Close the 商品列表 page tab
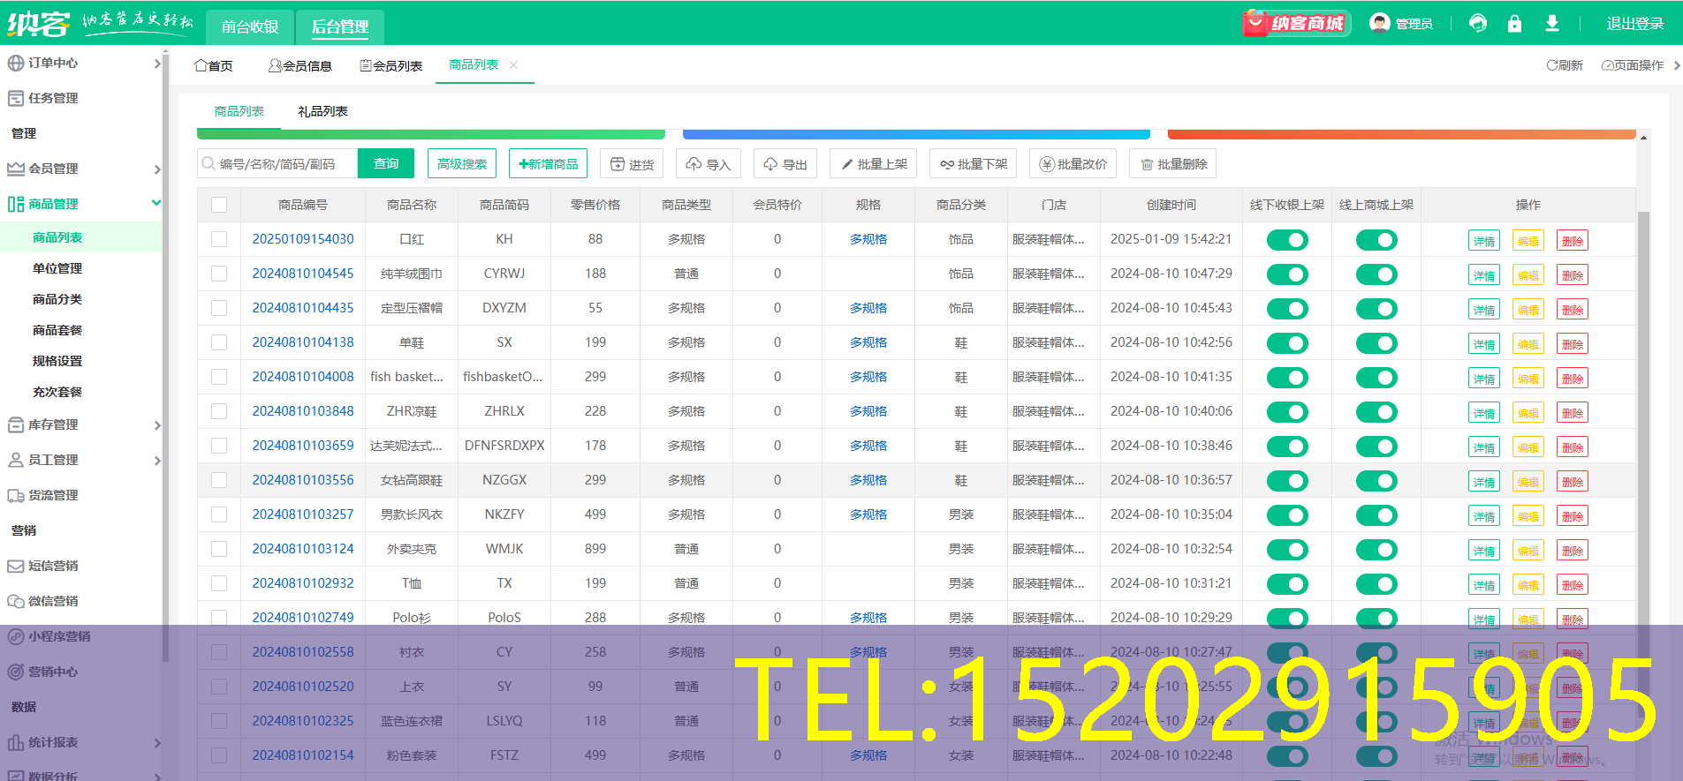The image size is (1683, 781). (513, 64)
